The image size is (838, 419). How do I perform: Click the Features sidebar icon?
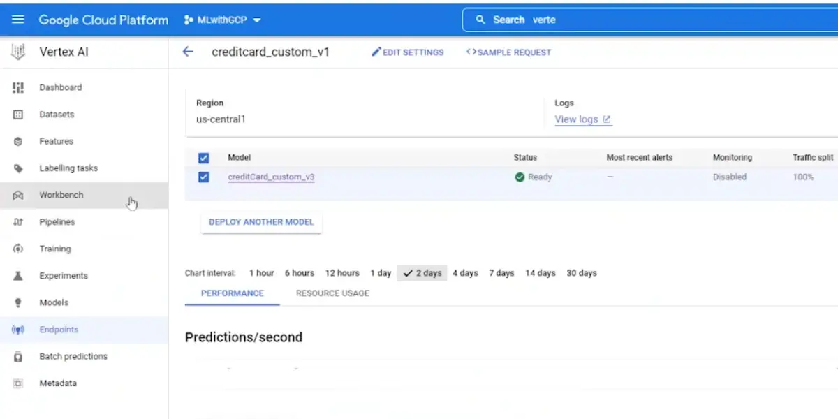(x=18, y=141)
